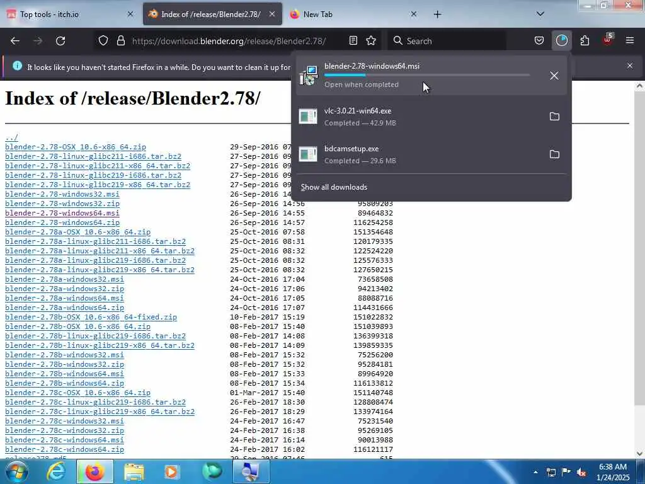This screenshot has height=484, width=645.
Task: Download blender-2.78b-OSX_10.6-x86_64-fixed.zip
Action: point(91,318)
